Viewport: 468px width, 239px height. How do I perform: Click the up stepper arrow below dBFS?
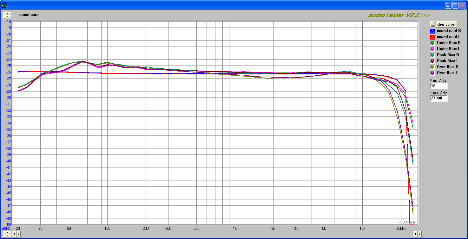point(7,233)
